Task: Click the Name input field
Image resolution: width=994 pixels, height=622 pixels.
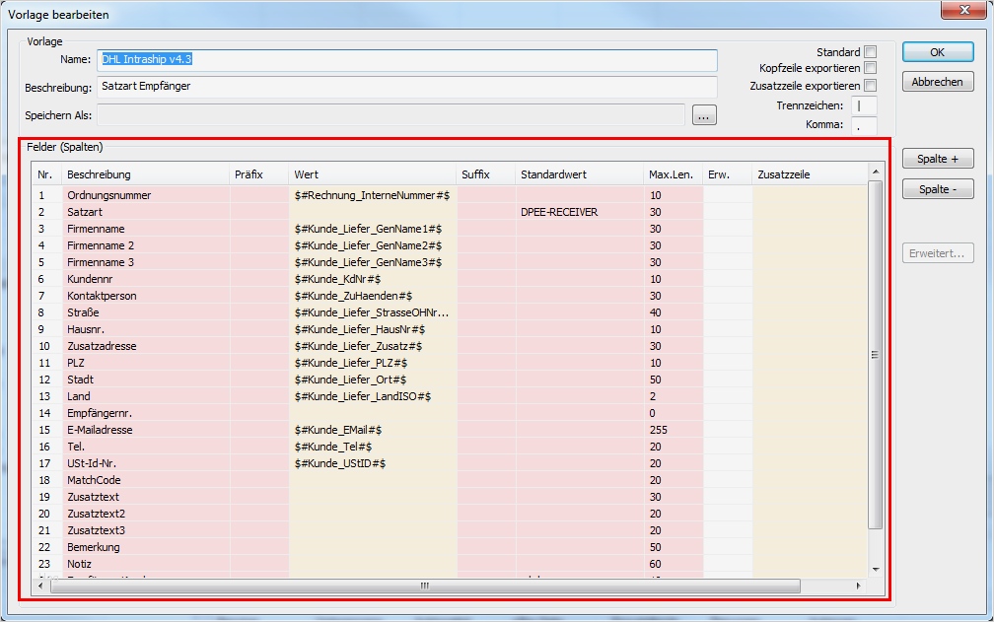Action: 407,59
